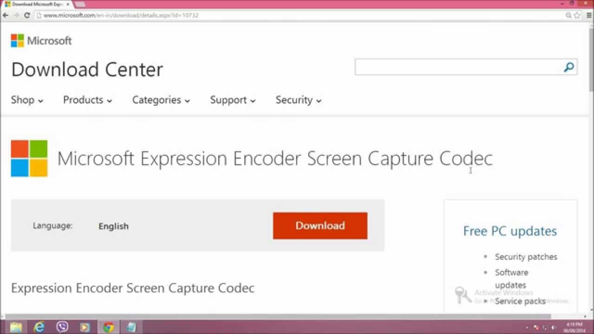Click the address bar URL field

coord(299,15)
